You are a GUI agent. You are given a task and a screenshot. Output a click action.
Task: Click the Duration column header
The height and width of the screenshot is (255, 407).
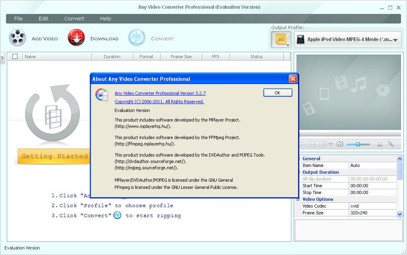pos(112,57)
